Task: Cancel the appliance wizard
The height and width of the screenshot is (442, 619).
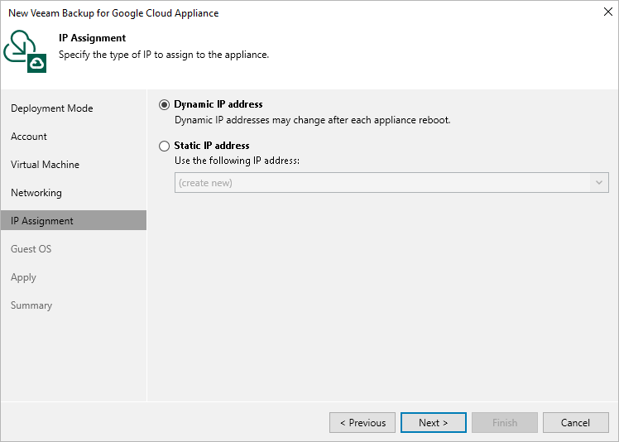Action: coord(576,423)
